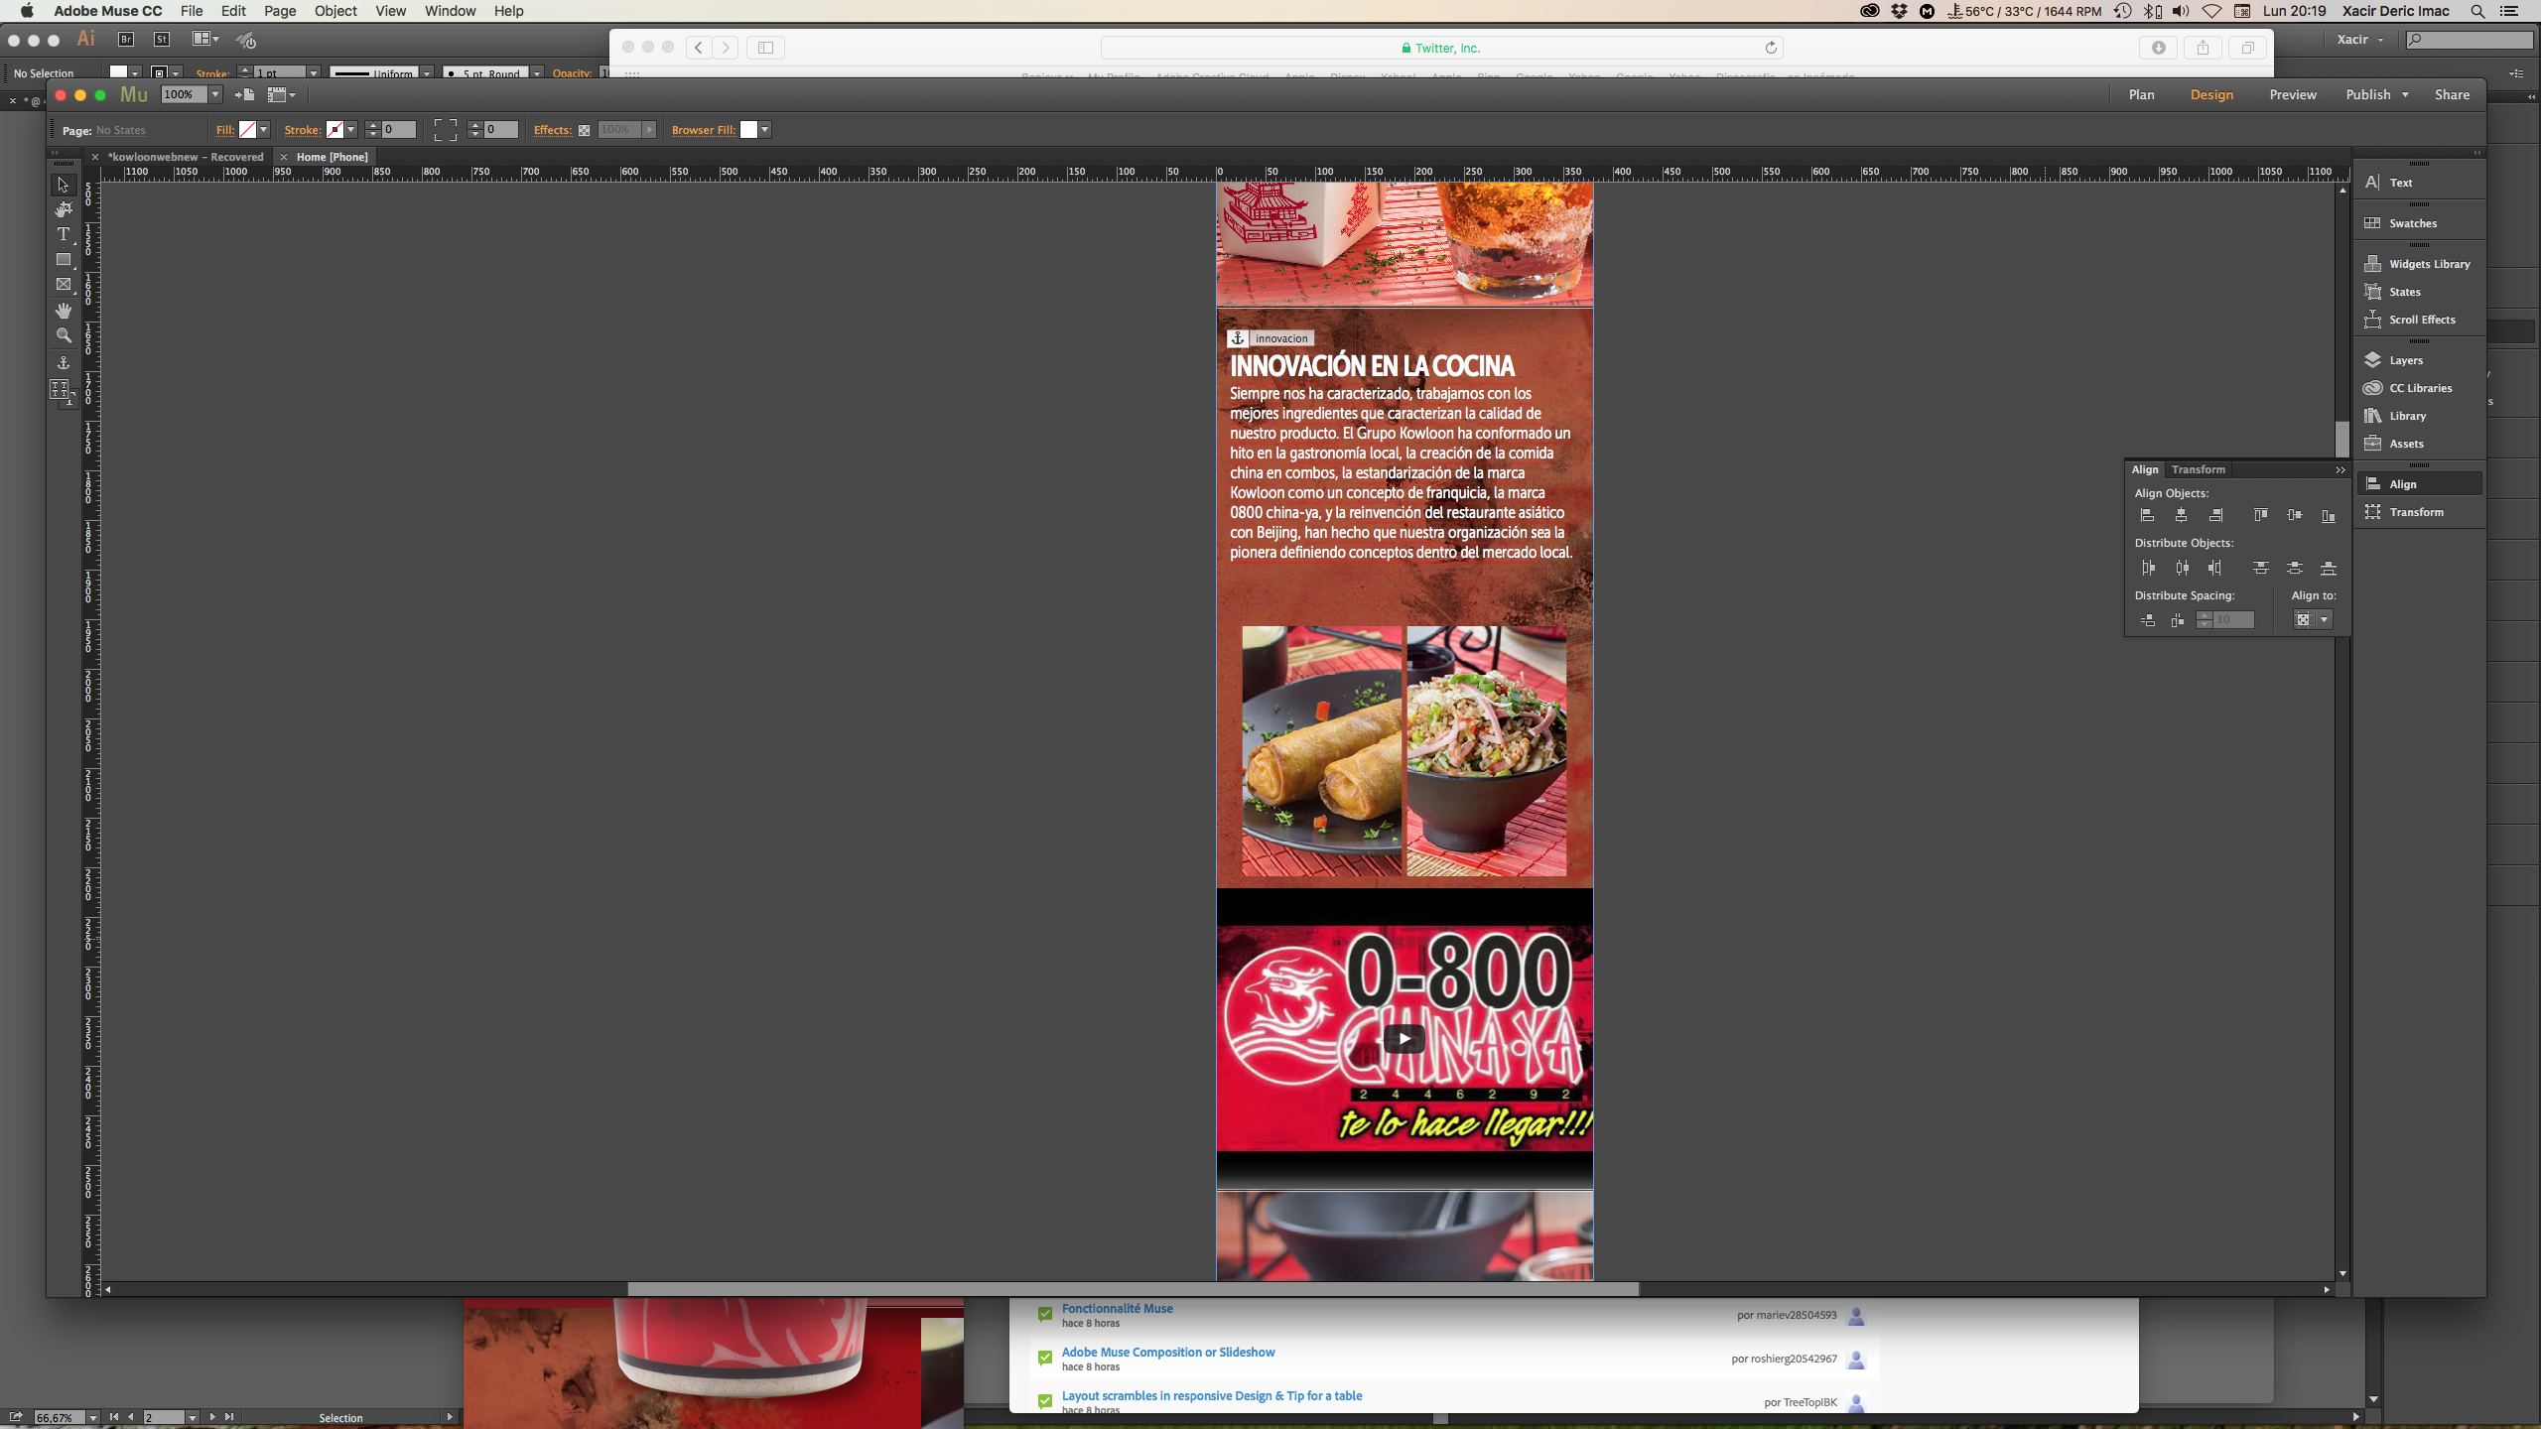
Task: Switch to Plan mode
Action: [x=2141, y=94]
